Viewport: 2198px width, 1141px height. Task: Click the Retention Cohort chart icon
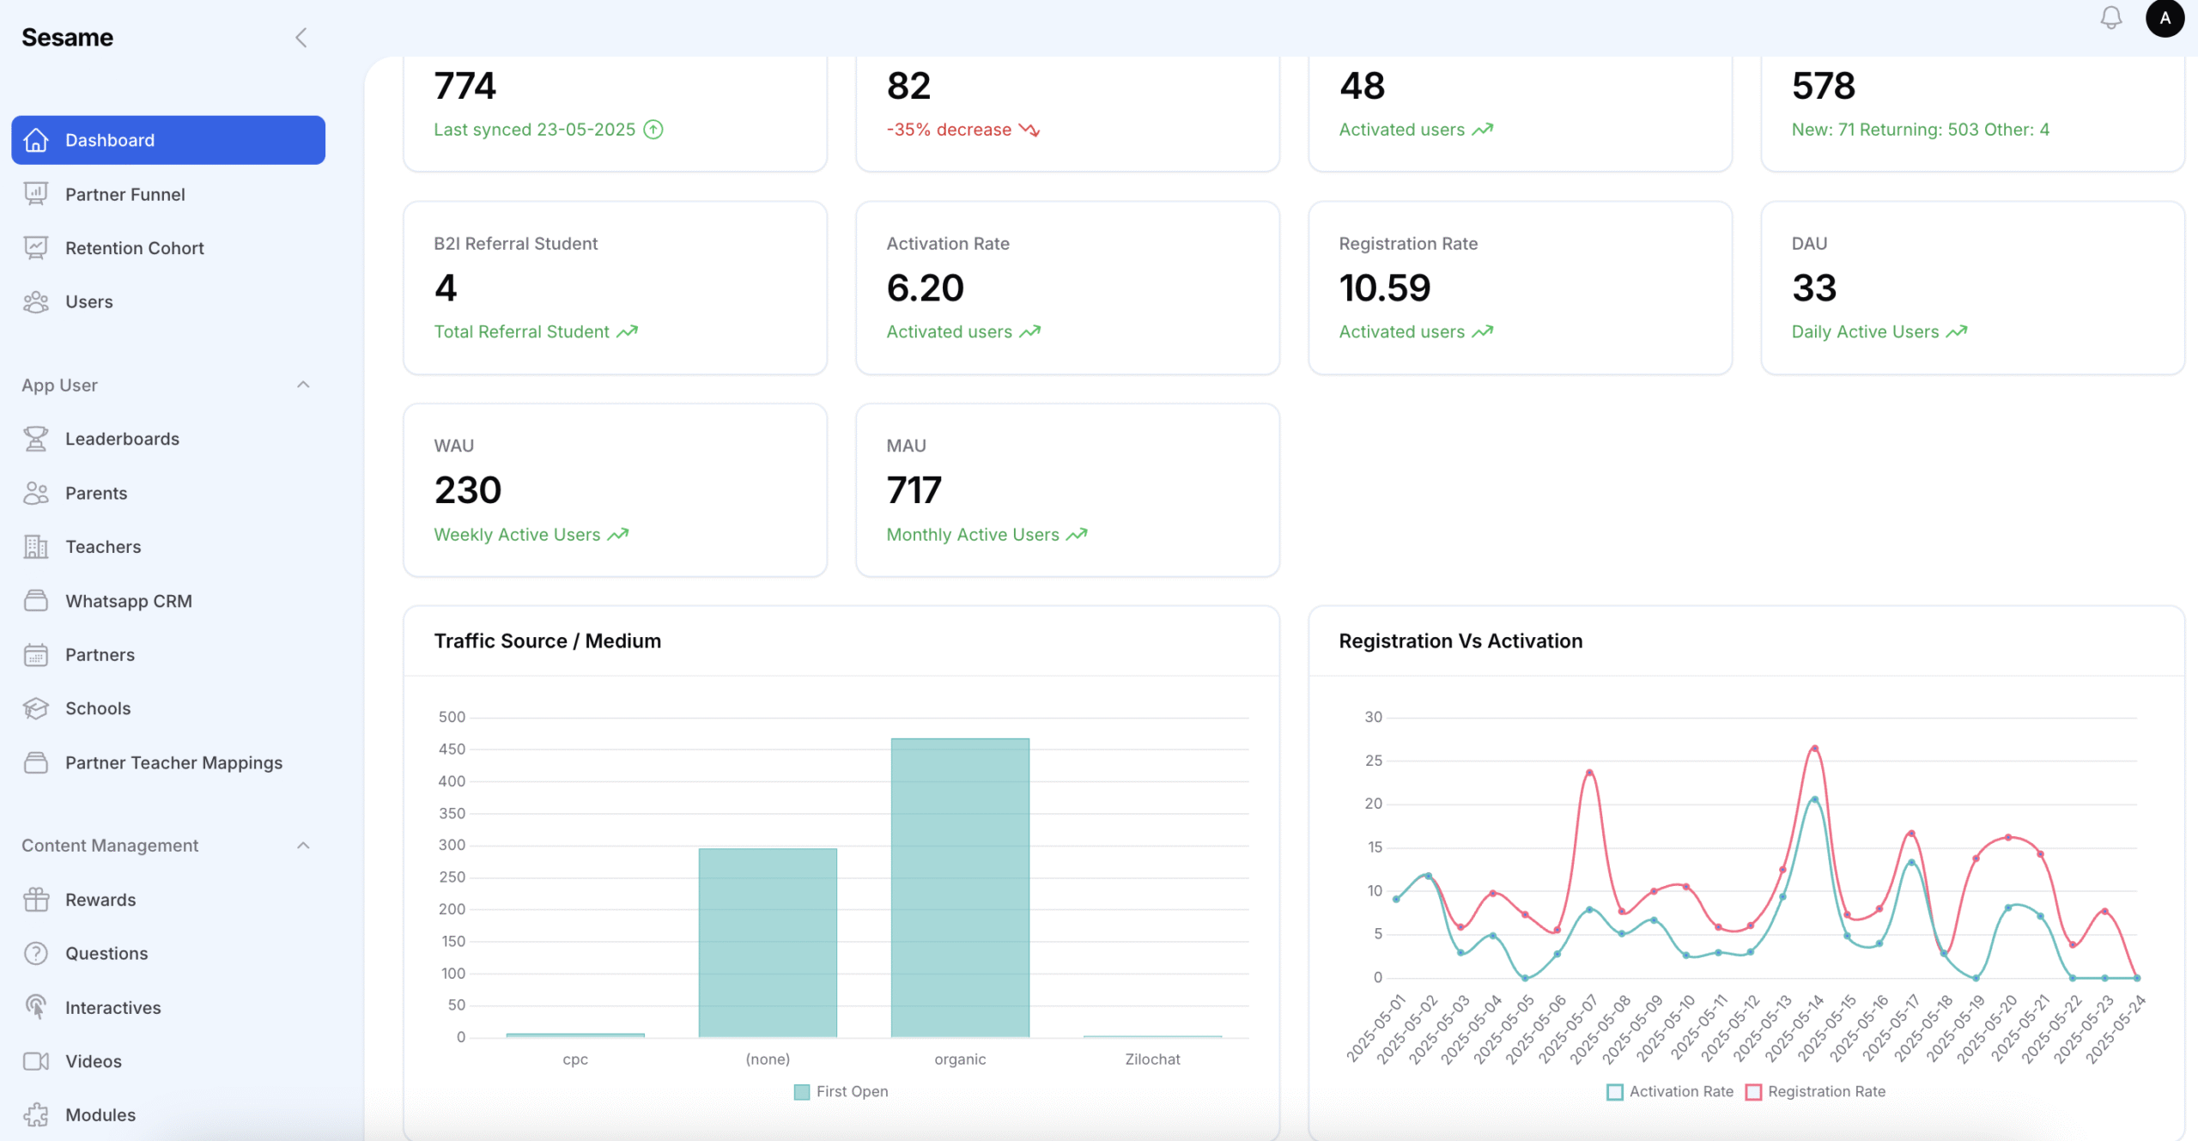pyautogui.click(x=36, y=248)
